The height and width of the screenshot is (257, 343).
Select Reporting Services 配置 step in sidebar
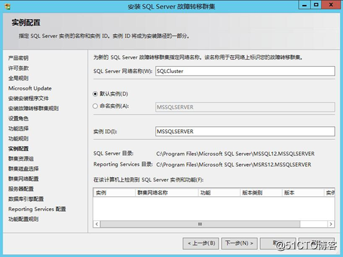[37, 209]
